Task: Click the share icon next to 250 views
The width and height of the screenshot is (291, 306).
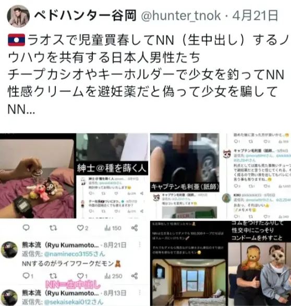Action: tap(135, 276)
